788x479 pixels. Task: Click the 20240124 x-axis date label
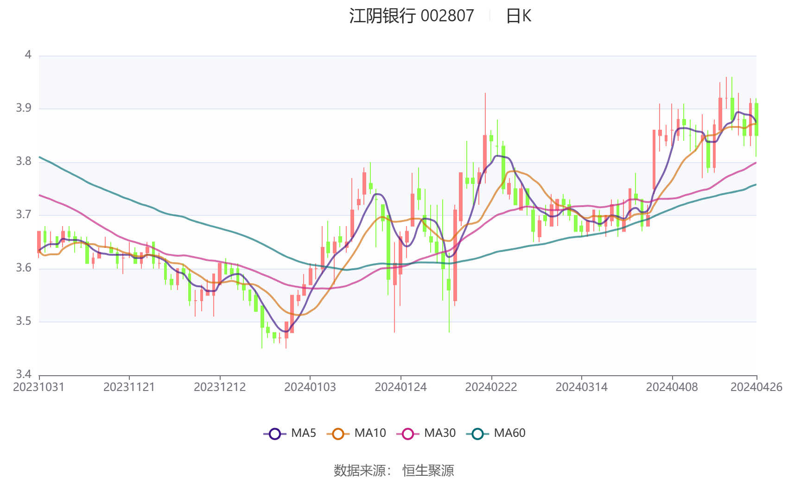(400, 387)
